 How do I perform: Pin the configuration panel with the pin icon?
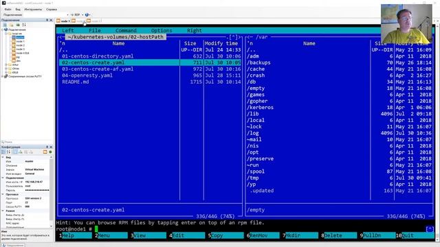point(47,147)
